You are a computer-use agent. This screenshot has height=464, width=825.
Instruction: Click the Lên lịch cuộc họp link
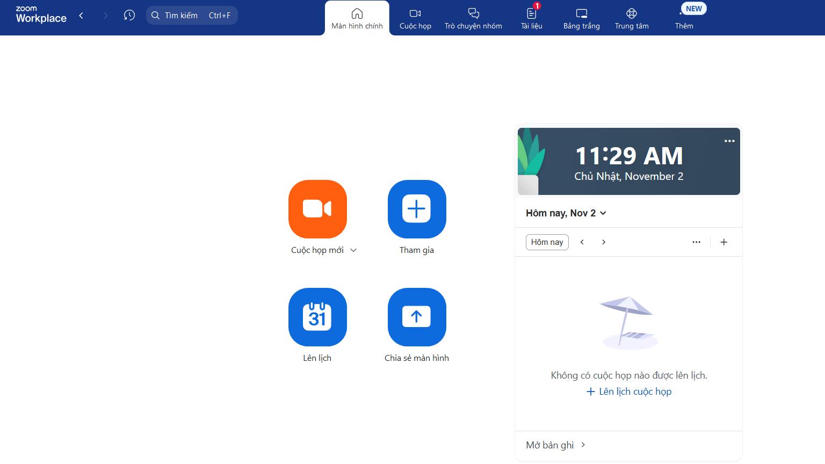[x=629, y=392]
